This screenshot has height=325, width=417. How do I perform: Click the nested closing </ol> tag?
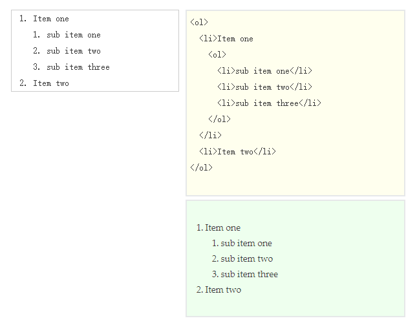click(219, 120)
